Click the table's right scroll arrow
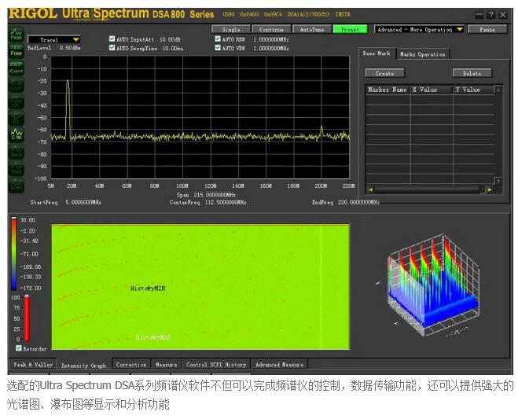Image resolution: width=518 pixels, height=419 pixels. point(489,189)
